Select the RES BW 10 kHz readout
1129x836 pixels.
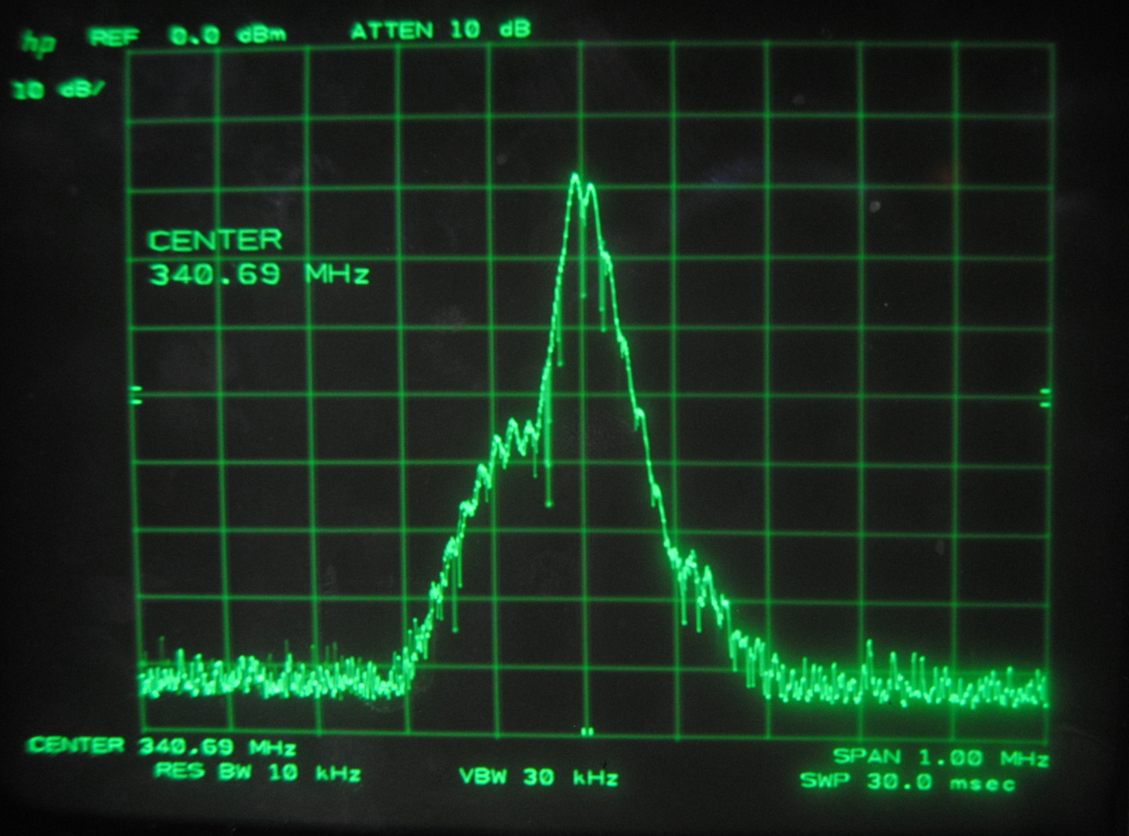click(x=258, y=771)
